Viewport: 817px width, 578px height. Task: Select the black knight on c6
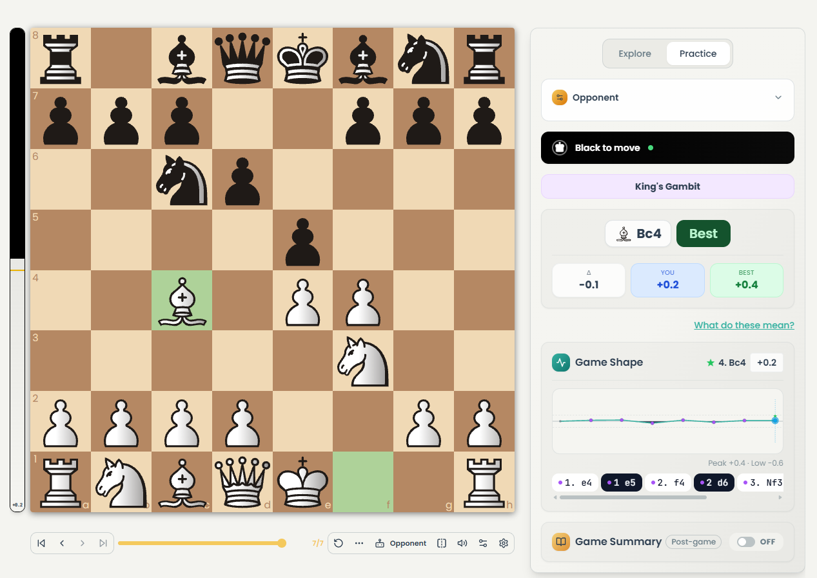(x=182, y=179)
